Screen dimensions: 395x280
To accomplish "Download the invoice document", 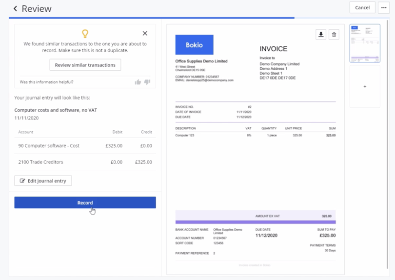I will [x=321, y=34].
